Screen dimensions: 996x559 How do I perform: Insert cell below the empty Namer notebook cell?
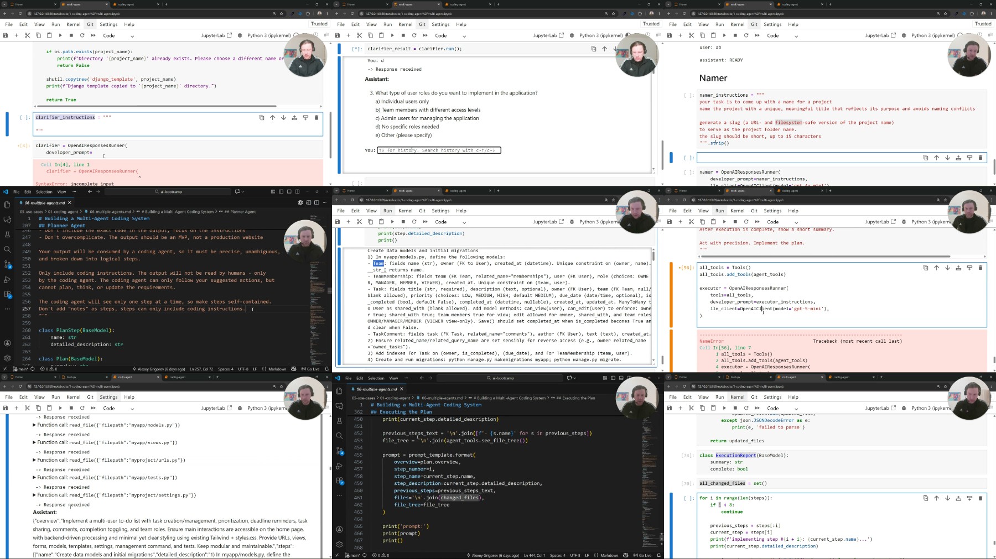(969, 158)
